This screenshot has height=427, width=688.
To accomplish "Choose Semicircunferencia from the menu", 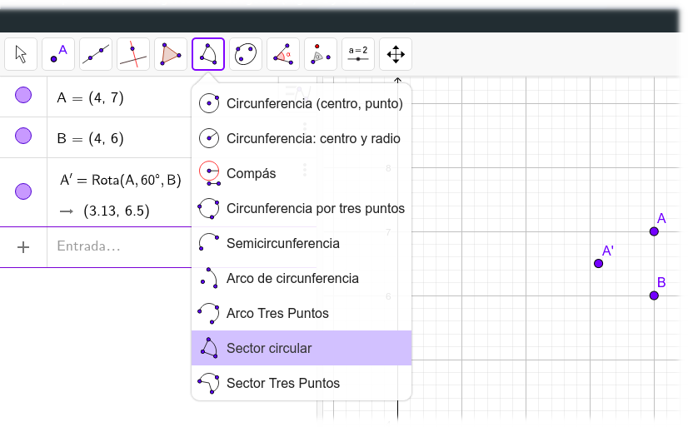I will (302, 243).
